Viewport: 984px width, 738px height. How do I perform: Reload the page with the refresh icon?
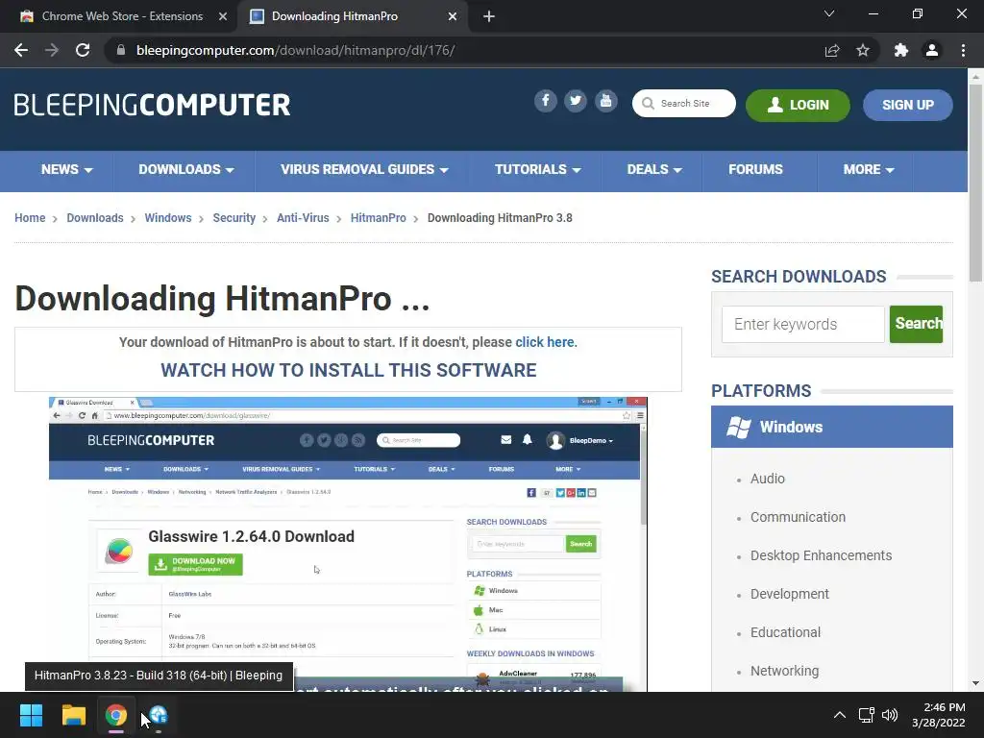tap(83, 50)
